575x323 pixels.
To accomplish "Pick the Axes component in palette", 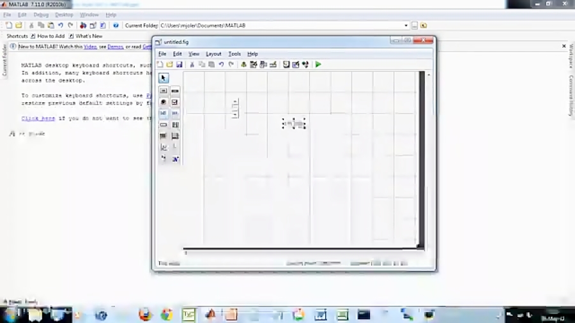I will click(x=164, y=147).
